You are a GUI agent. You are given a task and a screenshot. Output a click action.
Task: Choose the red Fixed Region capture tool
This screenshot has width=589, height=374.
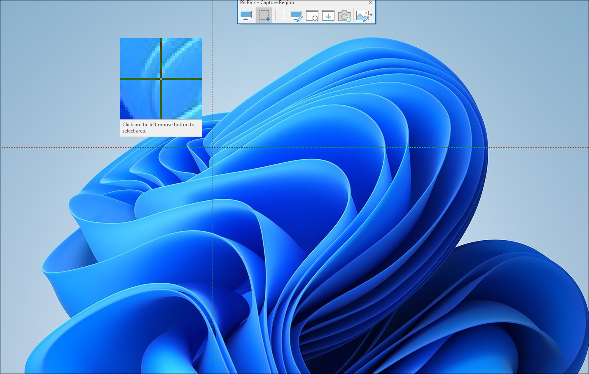(280, 16)
